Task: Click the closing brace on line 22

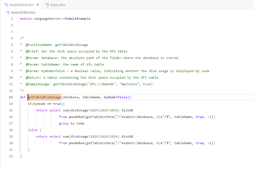Action: click(21, 156)
